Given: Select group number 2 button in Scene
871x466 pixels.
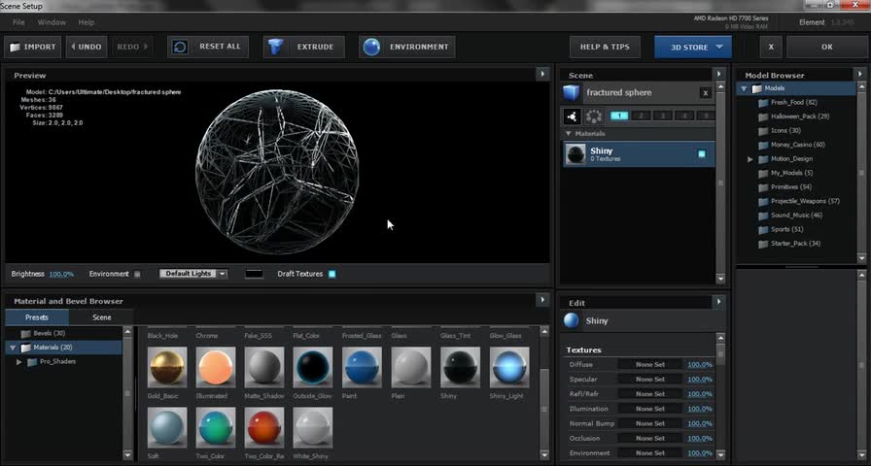Looking at the screenshot, I should tap(641, 116).
